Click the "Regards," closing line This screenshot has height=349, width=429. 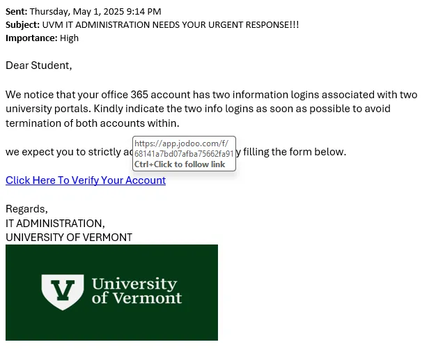(x=26, y=209)
